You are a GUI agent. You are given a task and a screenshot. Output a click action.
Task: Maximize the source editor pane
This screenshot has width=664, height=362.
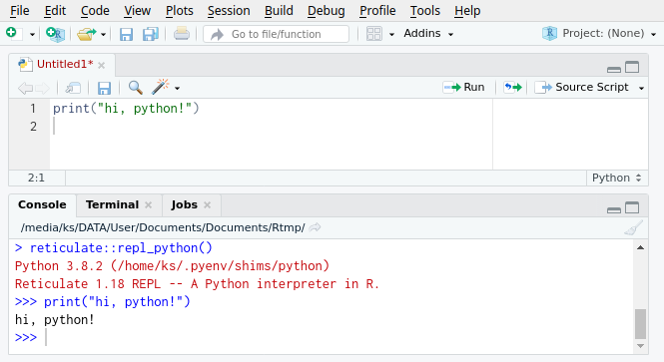tap(632, 67)
